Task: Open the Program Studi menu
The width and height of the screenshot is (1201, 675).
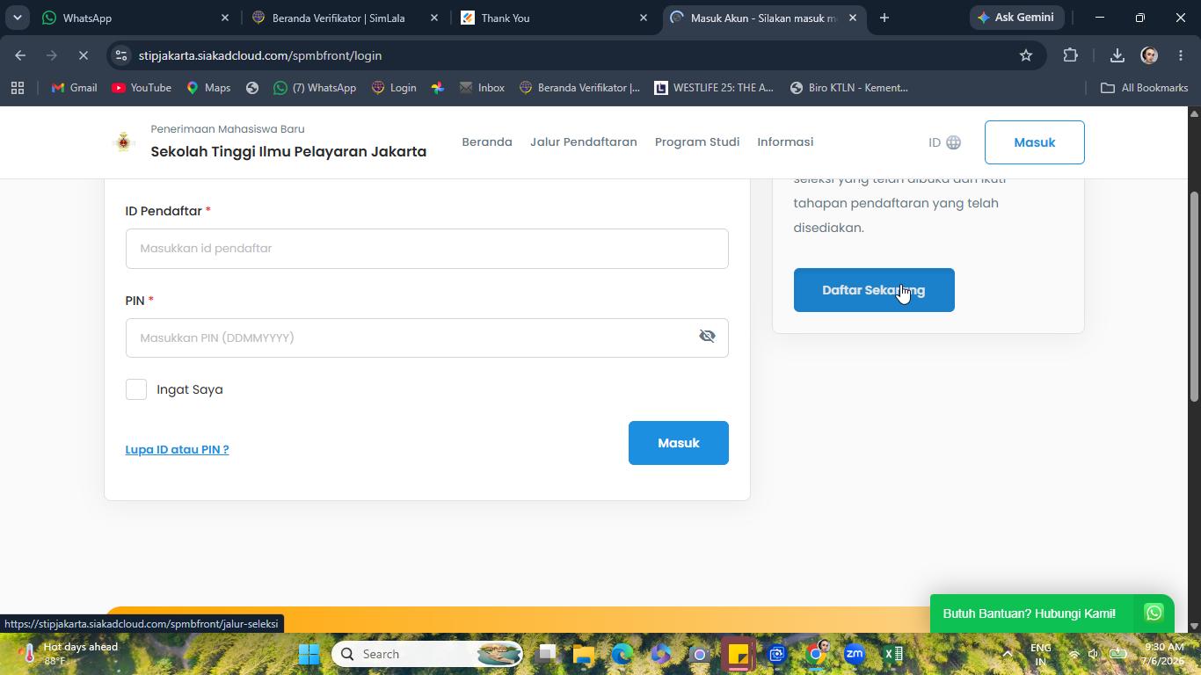Action: coord(697,142)
